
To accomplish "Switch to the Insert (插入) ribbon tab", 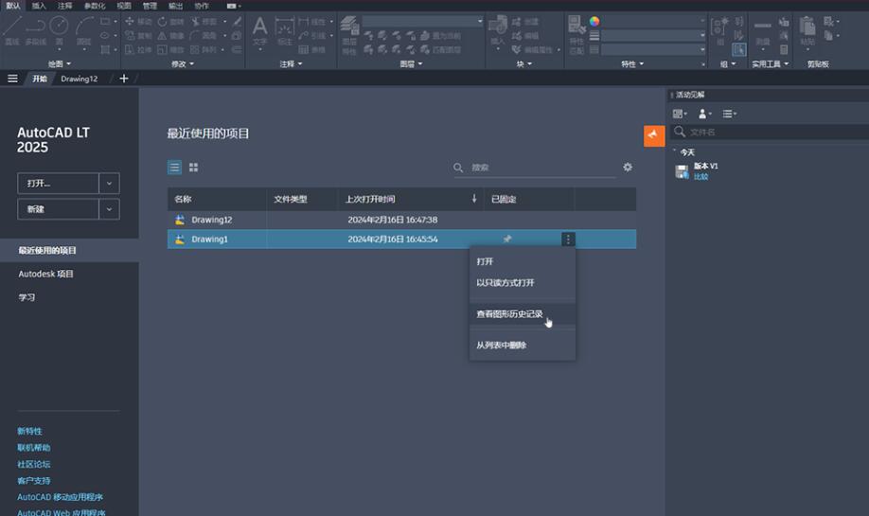I will [39, 6].
